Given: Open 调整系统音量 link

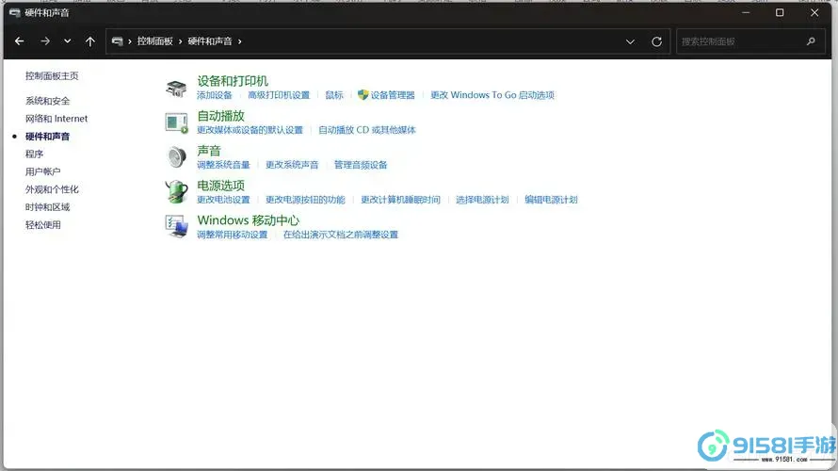Looking at the screenshot, I should 223,165.
